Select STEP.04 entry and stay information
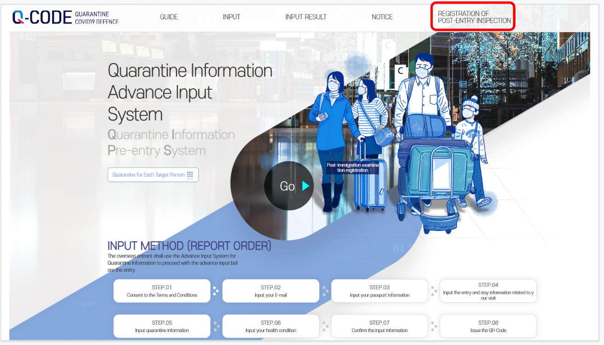The height and width of the screenshot is (345, 604). pyautogui.click(x=488, y=291)
